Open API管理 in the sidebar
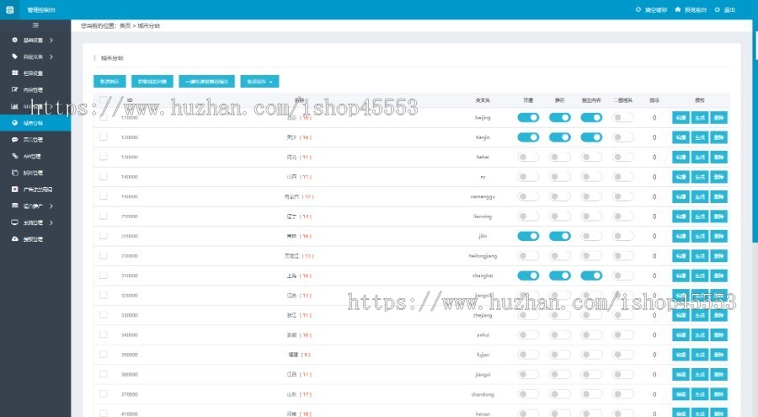The width and height of the screenshot is (758, 417). [32, 156]
